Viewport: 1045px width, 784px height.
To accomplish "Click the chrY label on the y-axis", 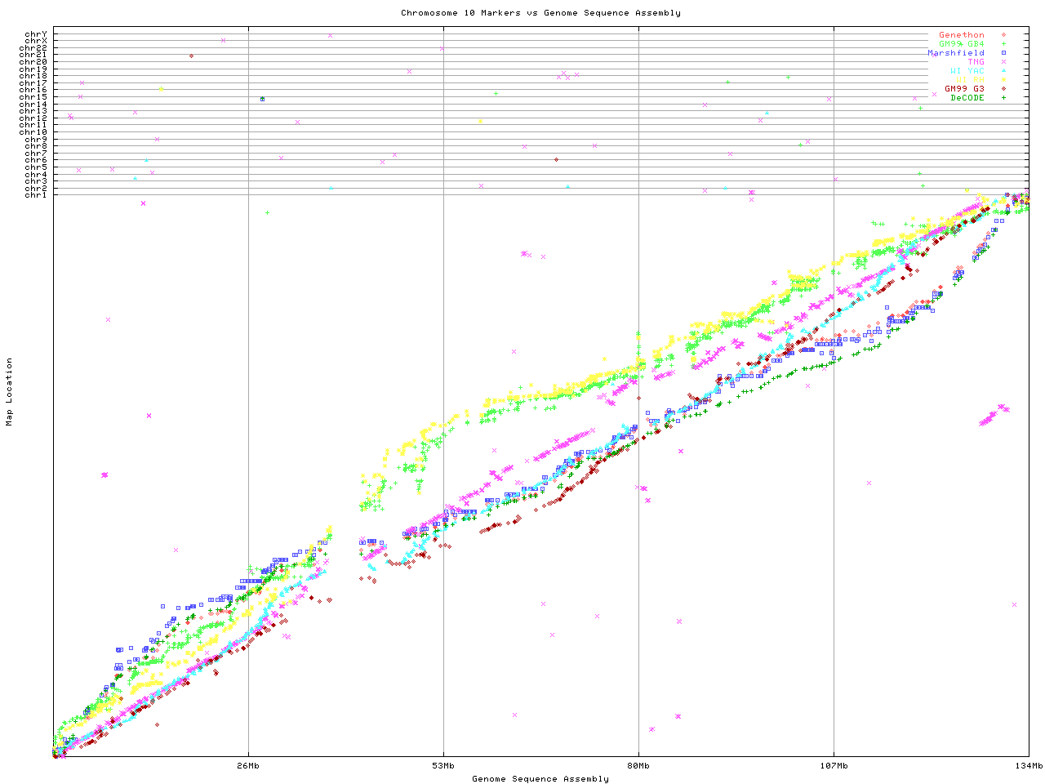I will 35,33.
